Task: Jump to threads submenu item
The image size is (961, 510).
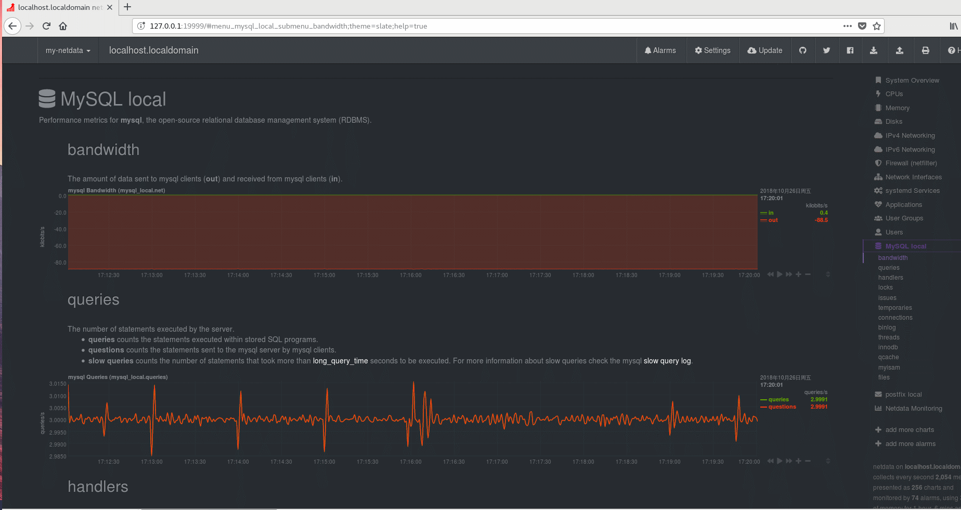Action: point(889,337)
